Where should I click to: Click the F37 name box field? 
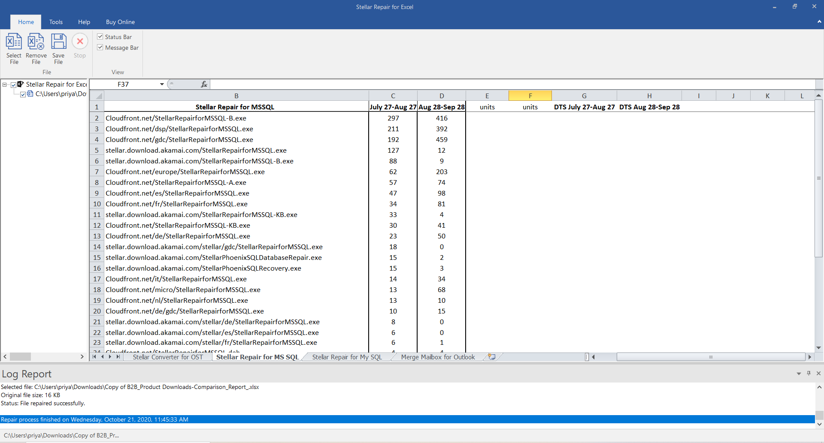tap(124, 84)
